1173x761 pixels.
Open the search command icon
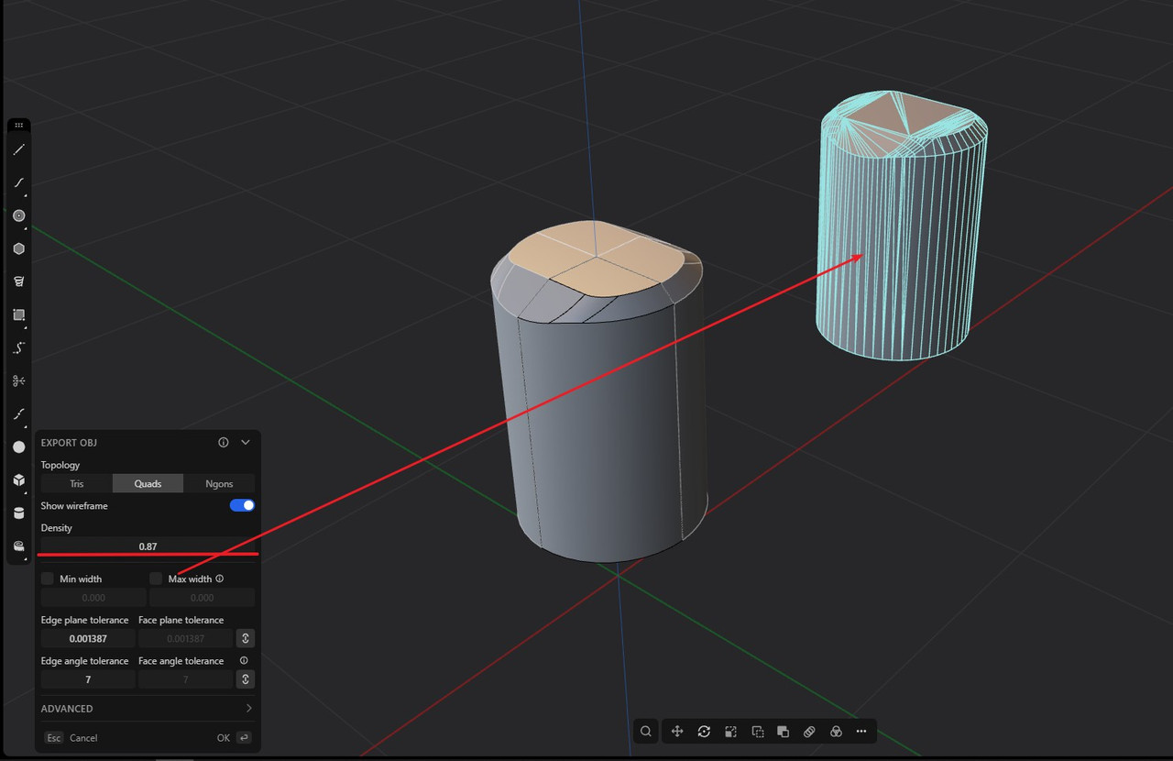coord(646,732)
